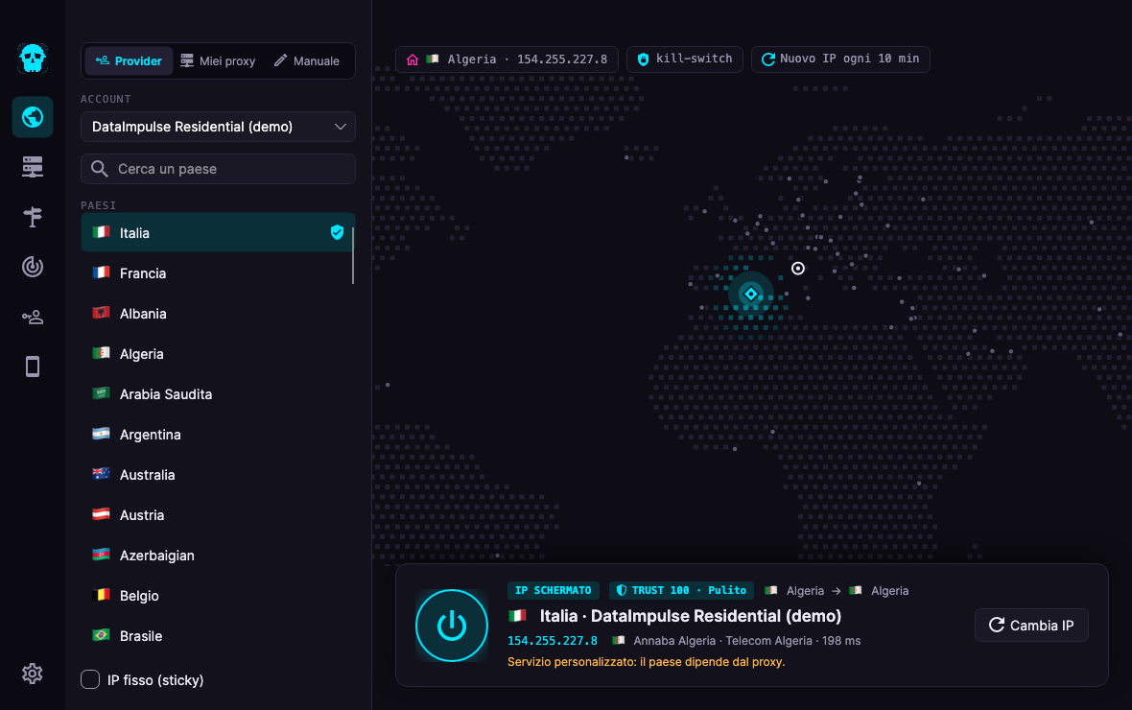Viewport: 1132px width, 710px height.
Task: Open the DataImpulse Residential account dropdown
Action: [218, 127]
